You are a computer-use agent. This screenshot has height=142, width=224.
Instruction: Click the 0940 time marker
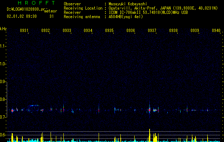(216, 31)
